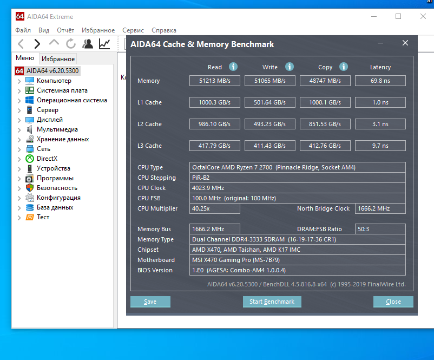Click the Motherboard MSI X470 Gaming Pro value
This screenshot has height=360, width=434.
tap(298, 260)
